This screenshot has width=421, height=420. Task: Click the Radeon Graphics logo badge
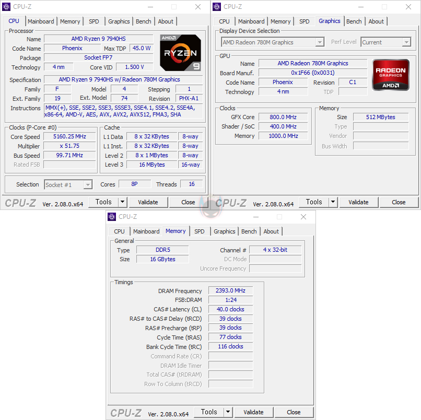coord(391,75)
